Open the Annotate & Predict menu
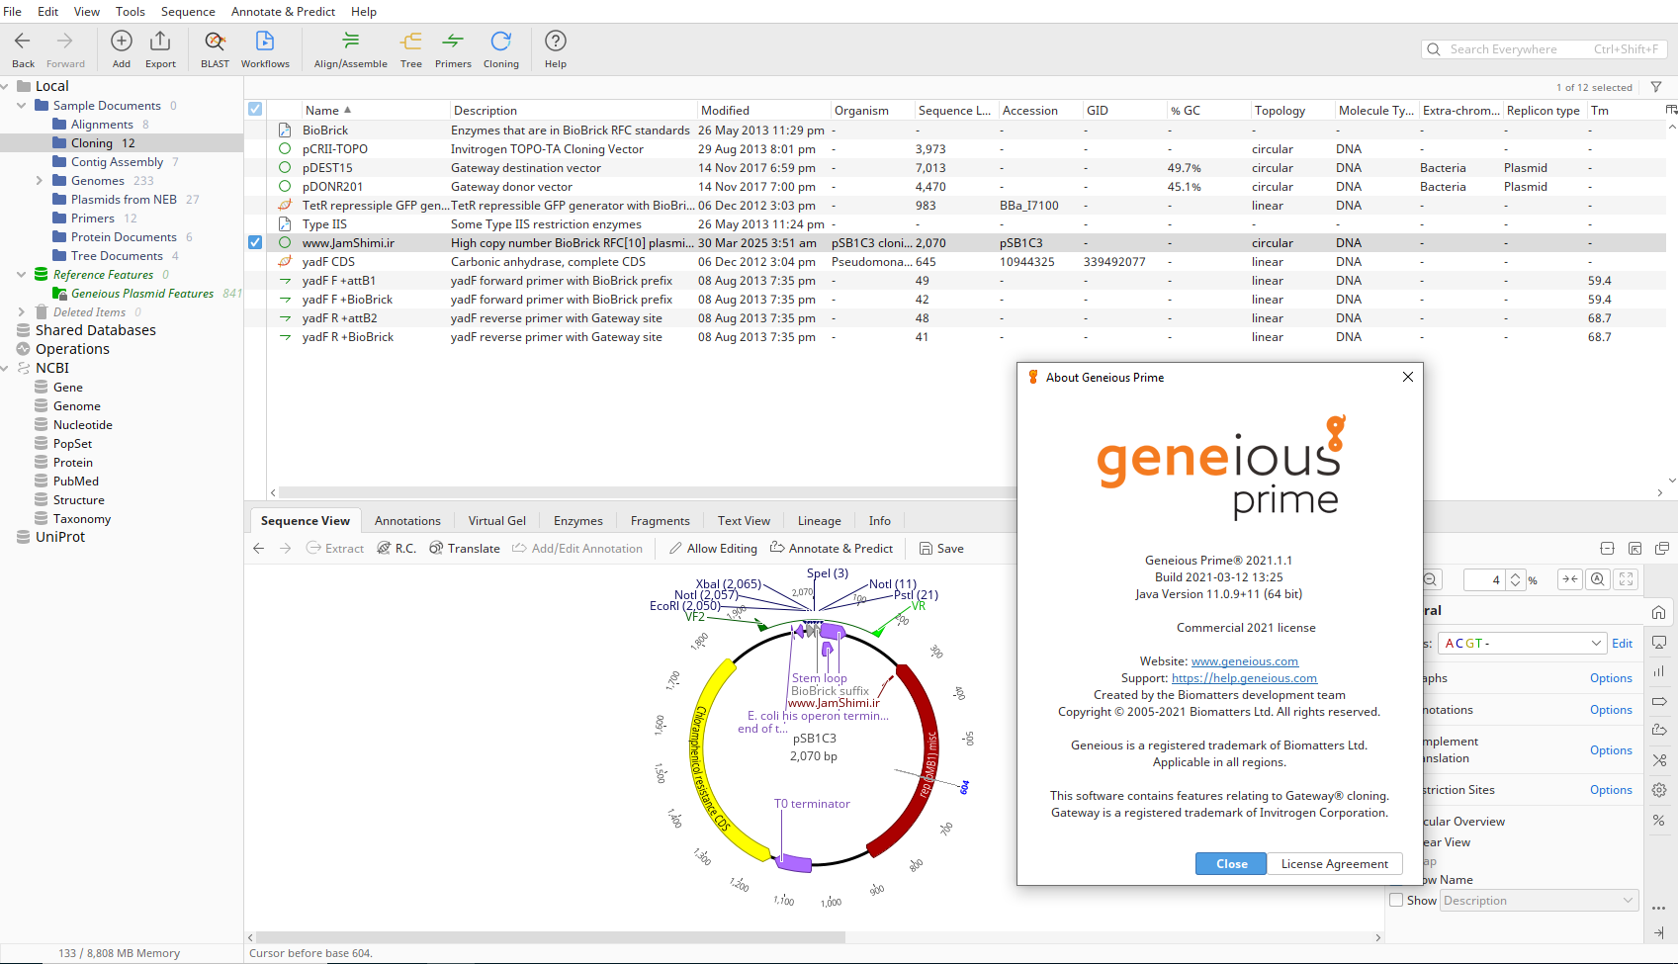The image size is (1678, 964). pos(285,12)
